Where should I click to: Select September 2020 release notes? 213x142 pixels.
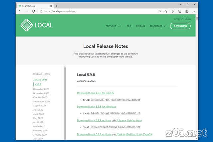41,101
